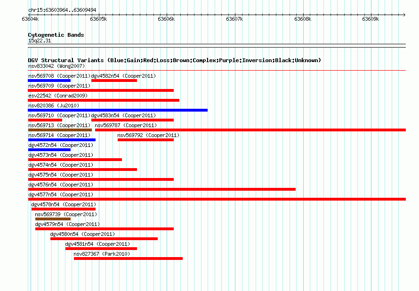Select the red dgv4578n54 loss bar
The height and width of the screenshot is (291, 419).
[x=64, y=209]
